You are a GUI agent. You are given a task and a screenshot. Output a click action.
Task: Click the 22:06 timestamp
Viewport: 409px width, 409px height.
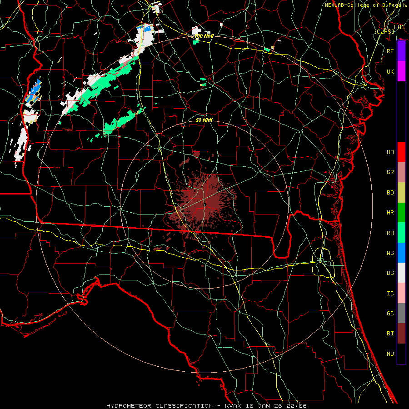tap(296, 406)
